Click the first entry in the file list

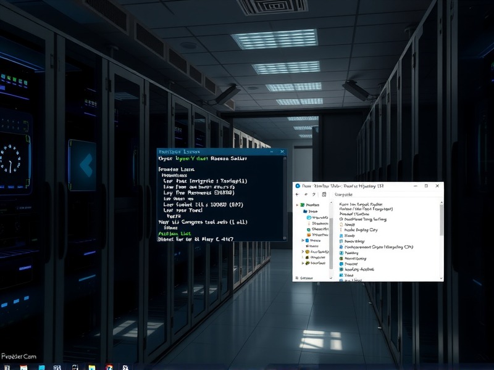point(361,203)
